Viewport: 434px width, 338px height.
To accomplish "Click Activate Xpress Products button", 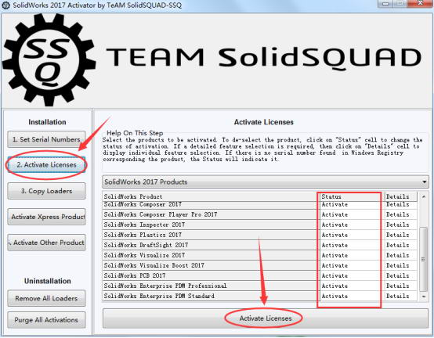I will pyautogui.click(x=46, y=217).
